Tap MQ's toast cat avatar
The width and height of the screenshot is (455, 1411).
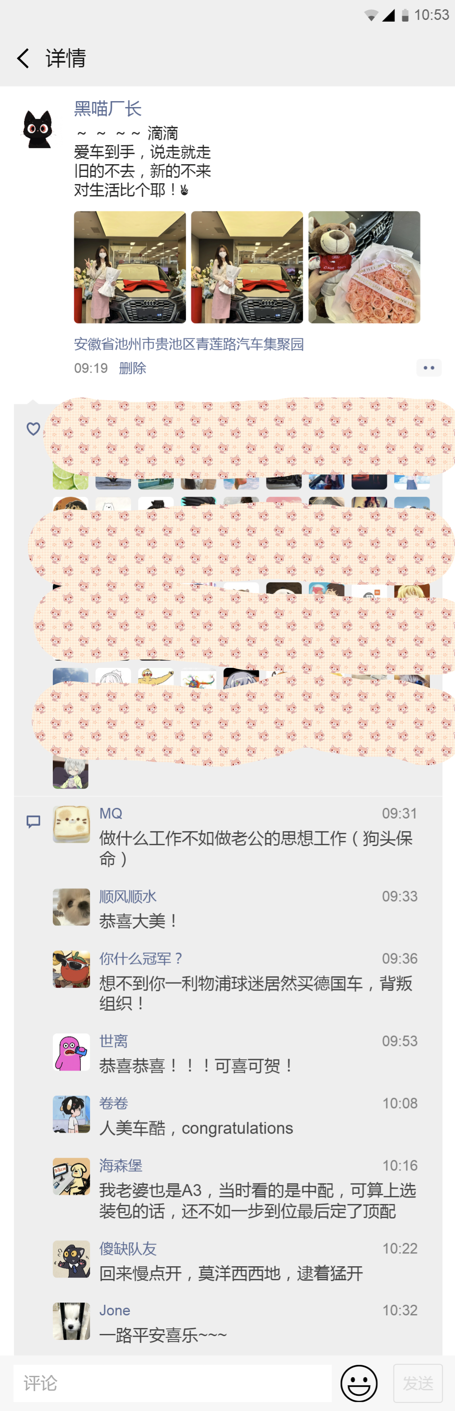[71, 824]
